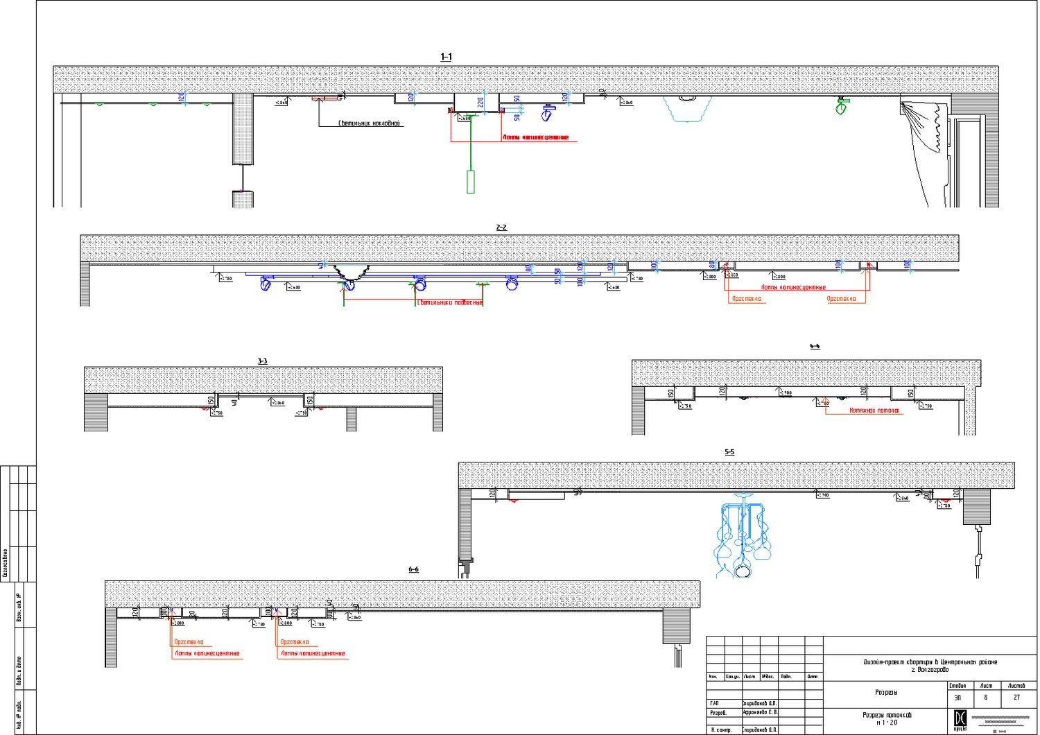
Task: Click the section title 2-2
Action: (501, 227)
